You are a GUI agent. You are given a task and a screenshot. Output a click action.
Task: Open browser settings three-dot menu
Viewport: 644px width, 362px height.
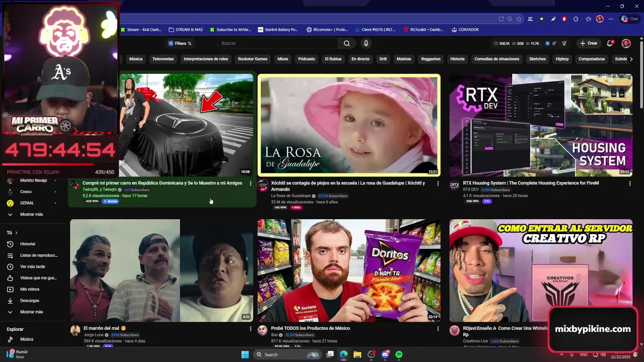click(x=611, y=19)
